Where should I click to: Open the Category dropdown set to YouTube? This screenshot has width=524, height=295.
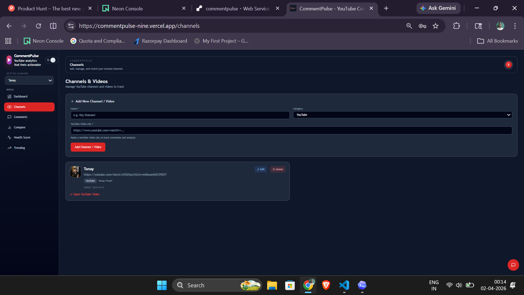pos(402,115)
